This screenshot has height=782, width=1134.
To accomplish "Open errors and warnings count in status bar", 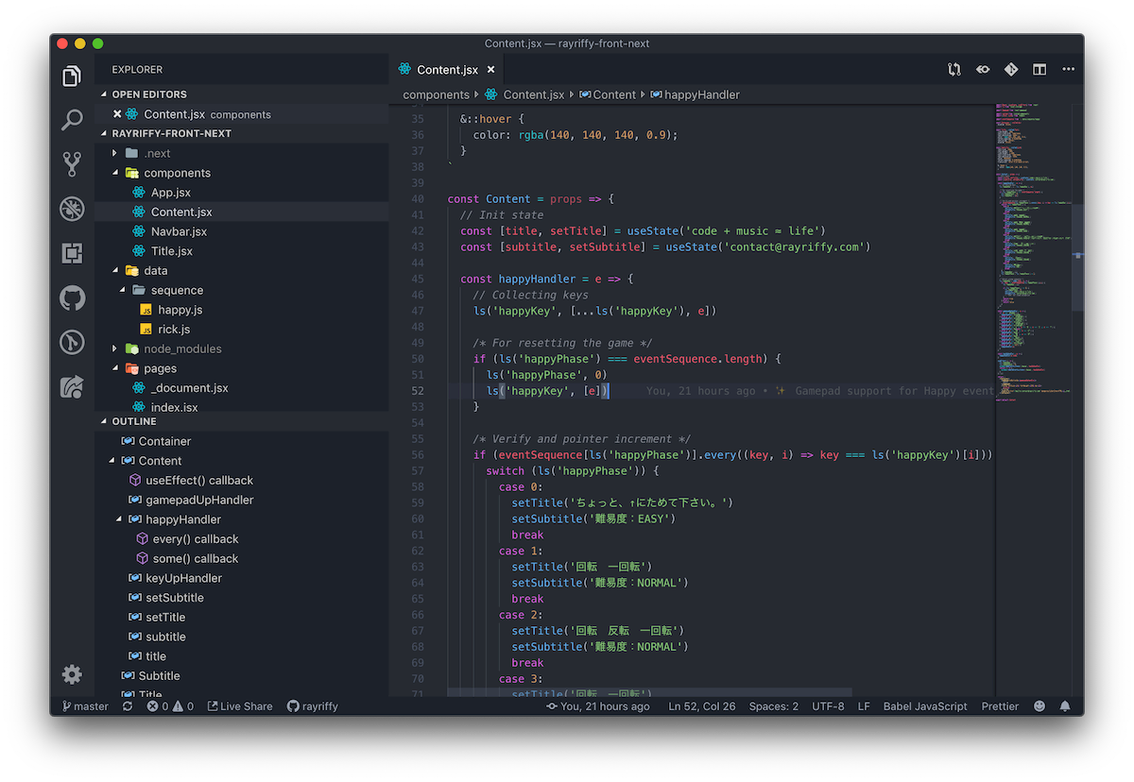I will (170, 706).
